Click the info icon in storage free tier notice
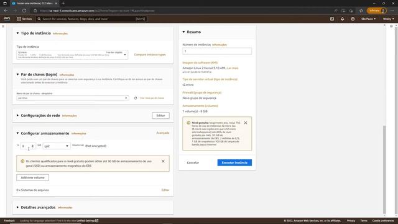This screenshot has width=398, height=224. click(x=22, y=161)
